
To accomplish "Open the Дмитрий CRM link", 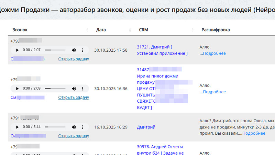I will [146, 127].
